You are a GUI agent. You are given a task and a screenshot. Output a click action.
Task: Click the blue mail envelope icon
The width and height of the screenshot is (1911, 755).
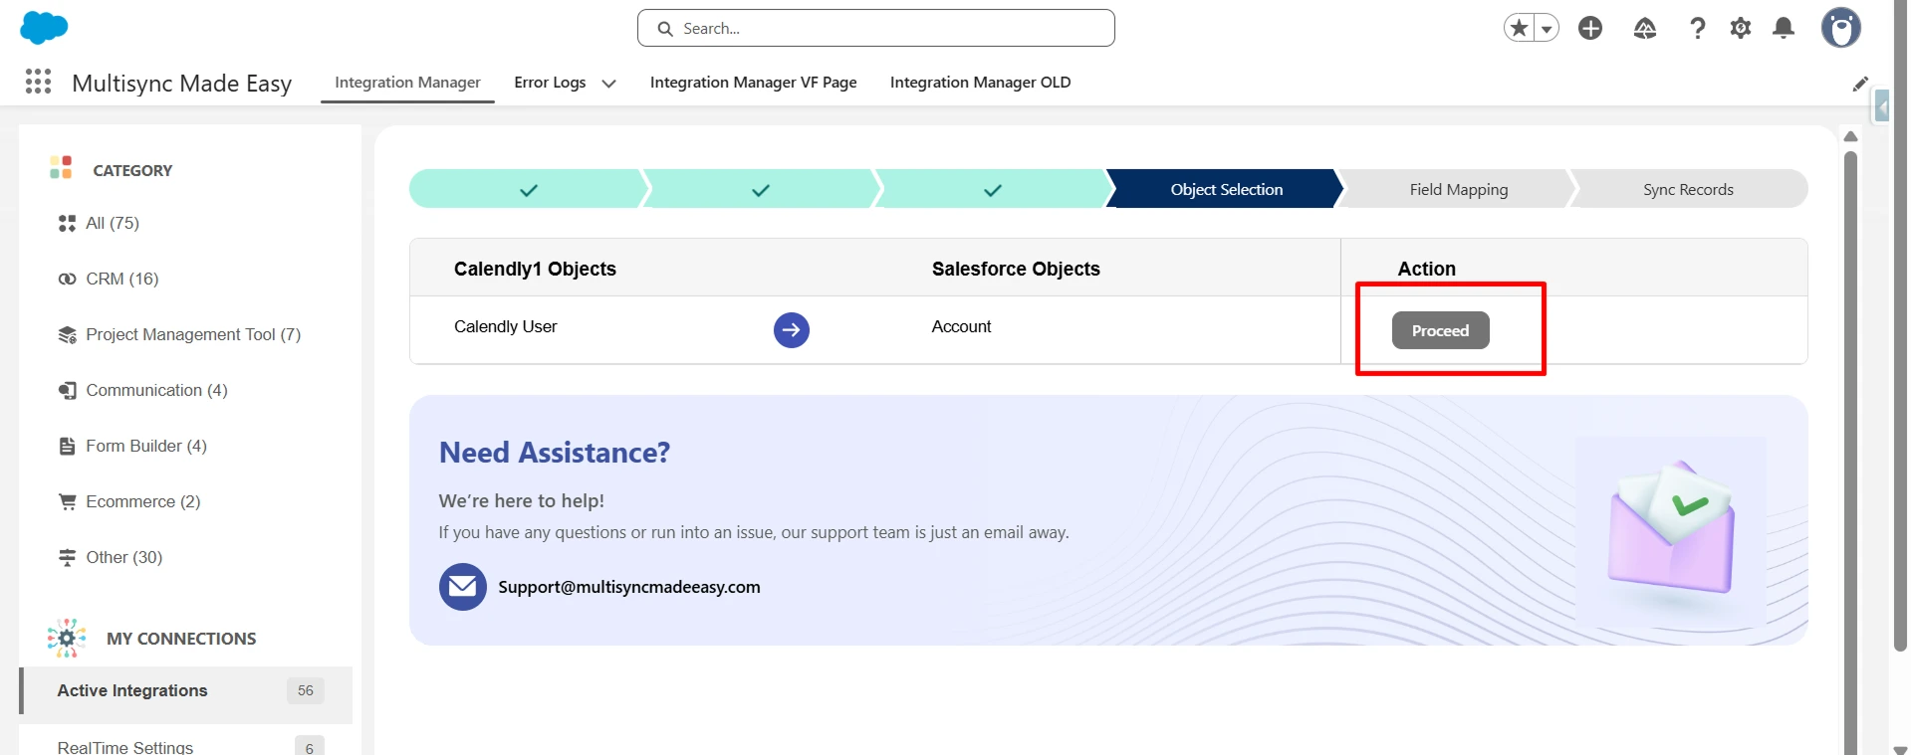point(463,587)
